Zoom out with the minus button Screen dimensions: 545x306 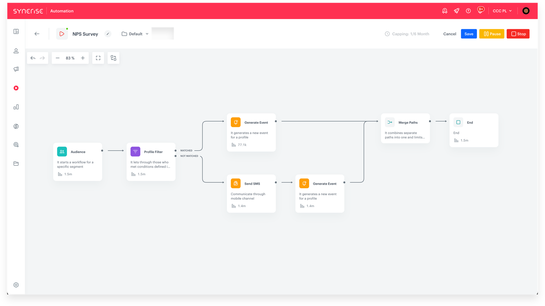pos(57,58)
